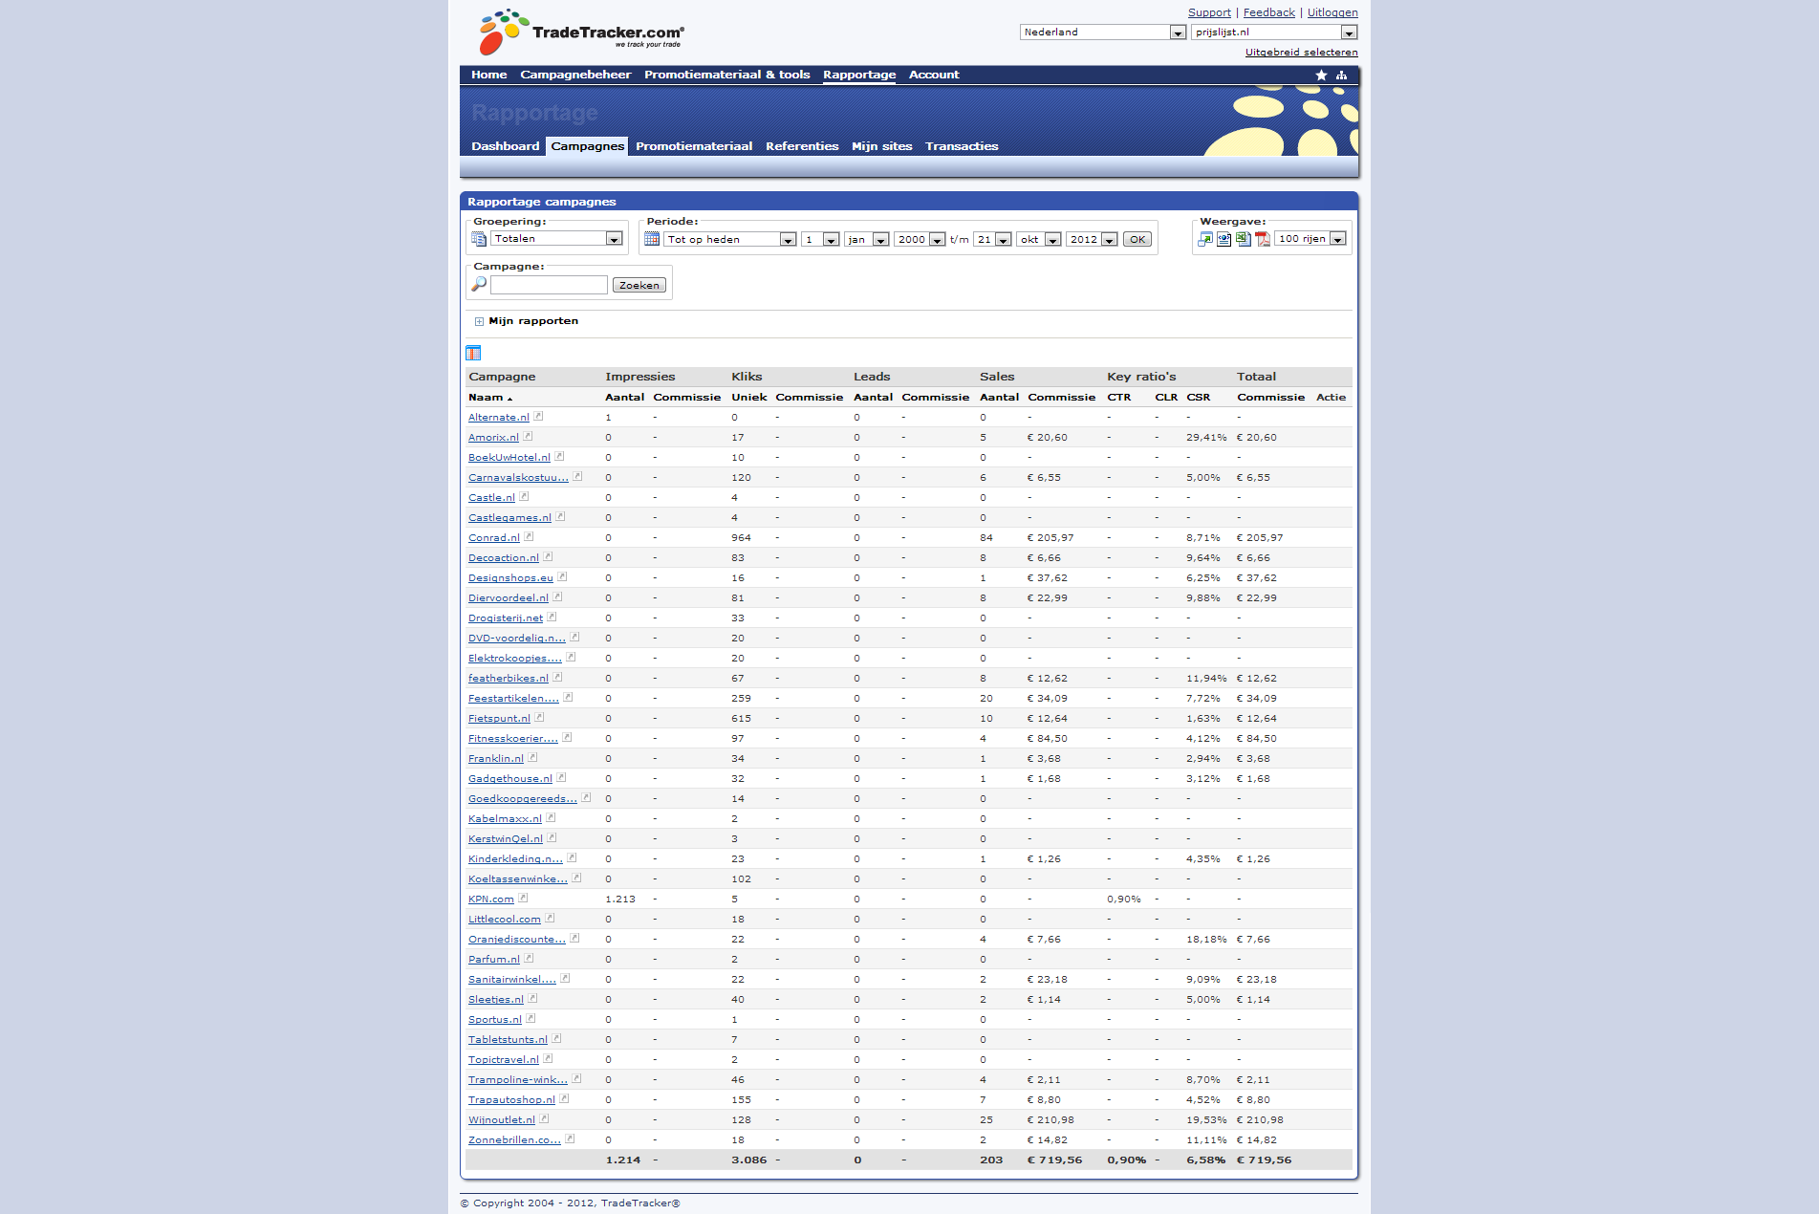
Task: Open info icon next to Franklin.nl
Action: [x=532, y=757]
